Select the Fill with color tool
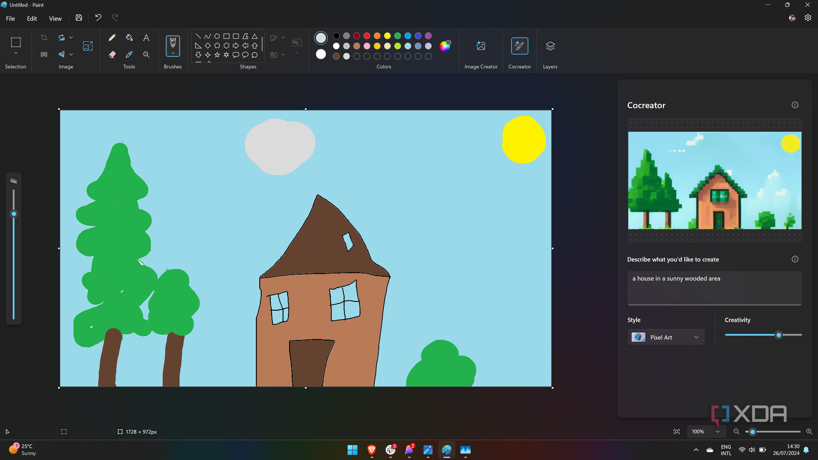This screenshot has height=460, width=818. point(129,37)
